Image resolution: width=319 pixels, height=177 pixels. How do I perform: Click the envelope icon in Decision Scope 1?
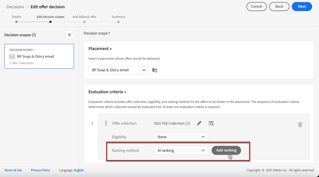click(x=12, y=57)
